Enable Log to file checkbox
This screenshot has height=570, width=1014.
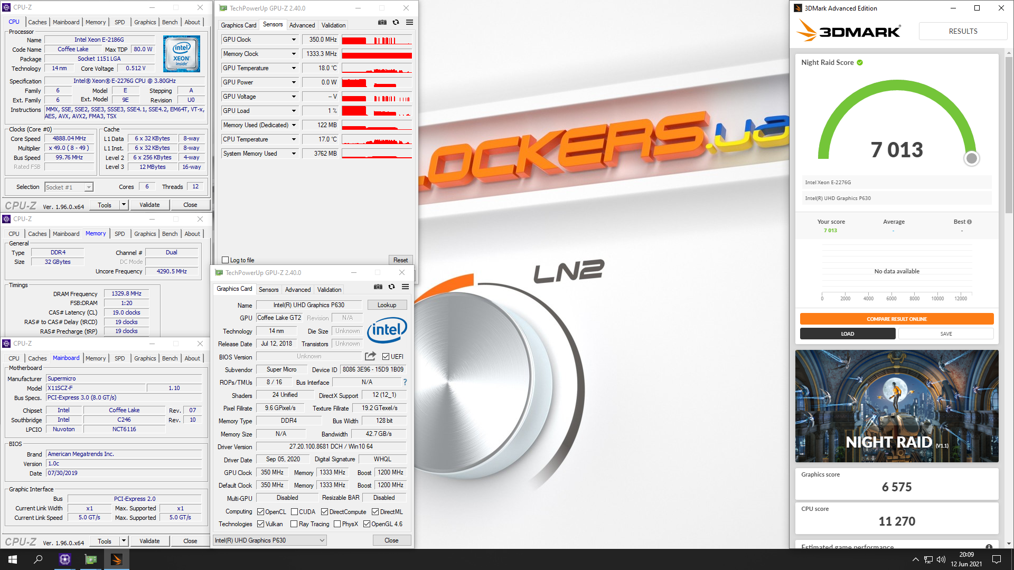point(226,260)
